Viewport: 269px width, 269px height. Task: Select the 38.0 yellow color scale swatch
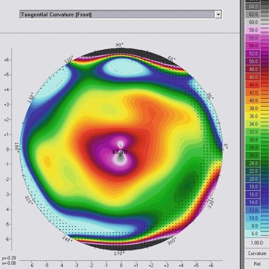253,108
